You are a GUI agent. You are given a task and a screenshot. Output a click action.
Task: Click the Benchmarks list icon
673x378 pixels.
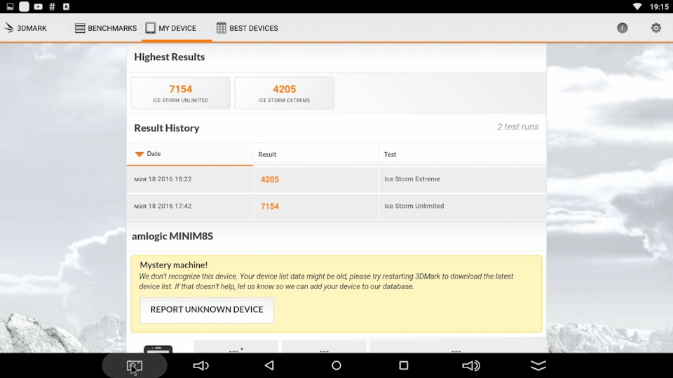[80, 28]
